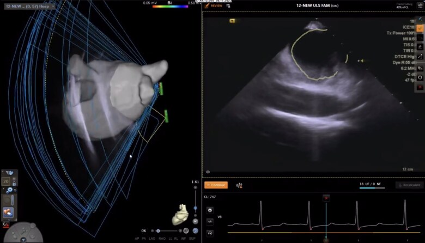Click the replay icon under waveform button
The width and height of the screenshot is (425, 243).
[x=210, y=233]
